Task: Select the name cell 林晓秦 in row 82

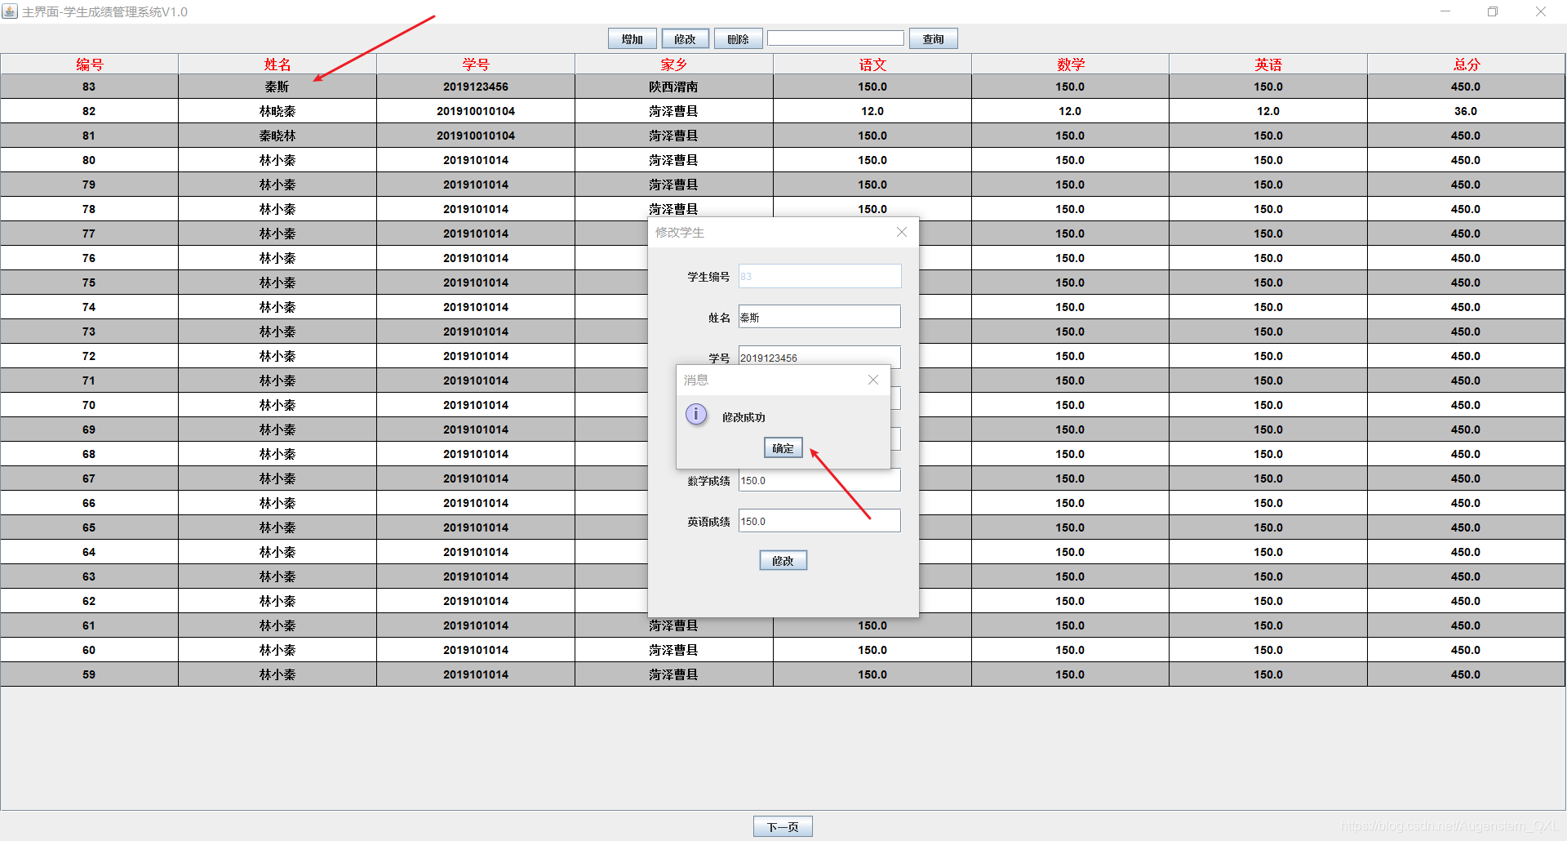Action: (277, 111)
